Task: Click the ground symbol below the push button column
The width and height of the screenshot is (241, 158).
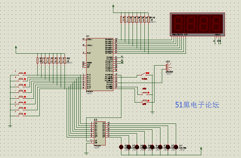Action: pos(10,126)
